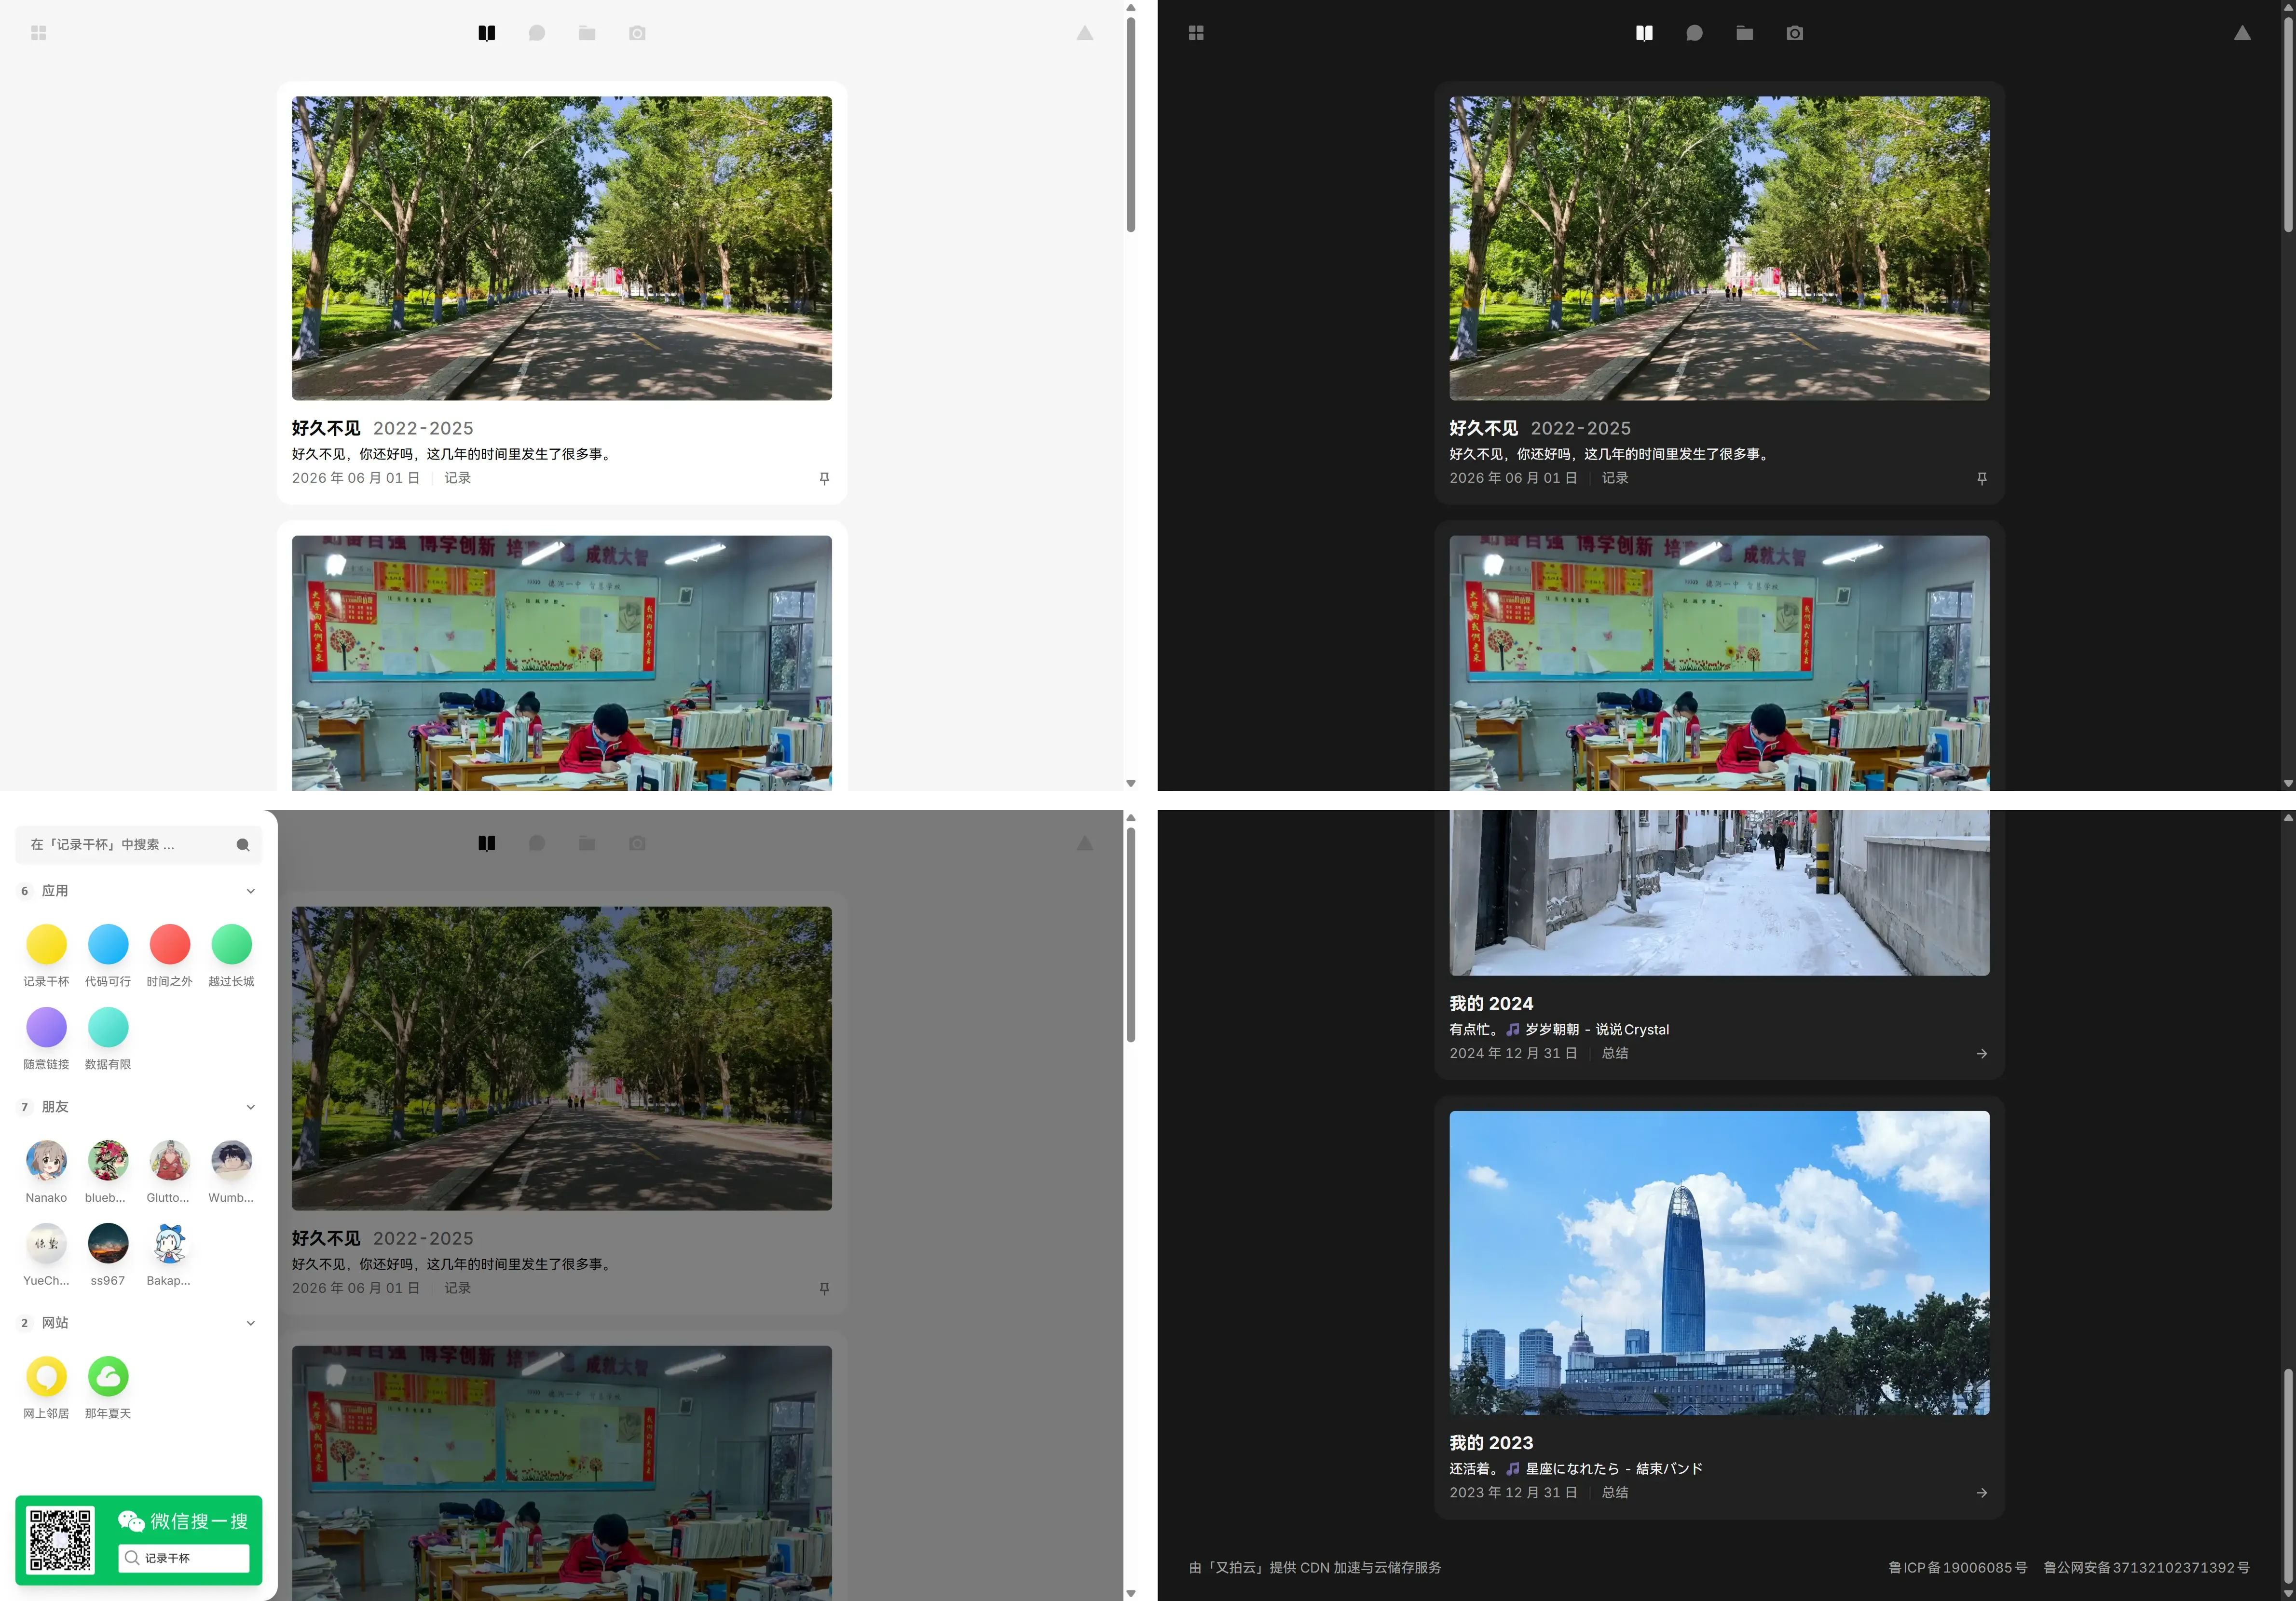2296x1601 pixels.
Task: Click the arrow icon on the 我的 2024 card
Action: 1981,1053
